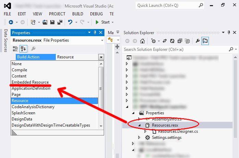Open the FILE menu
This screenshot has height=158, width=239.
[x=7, y=14]
